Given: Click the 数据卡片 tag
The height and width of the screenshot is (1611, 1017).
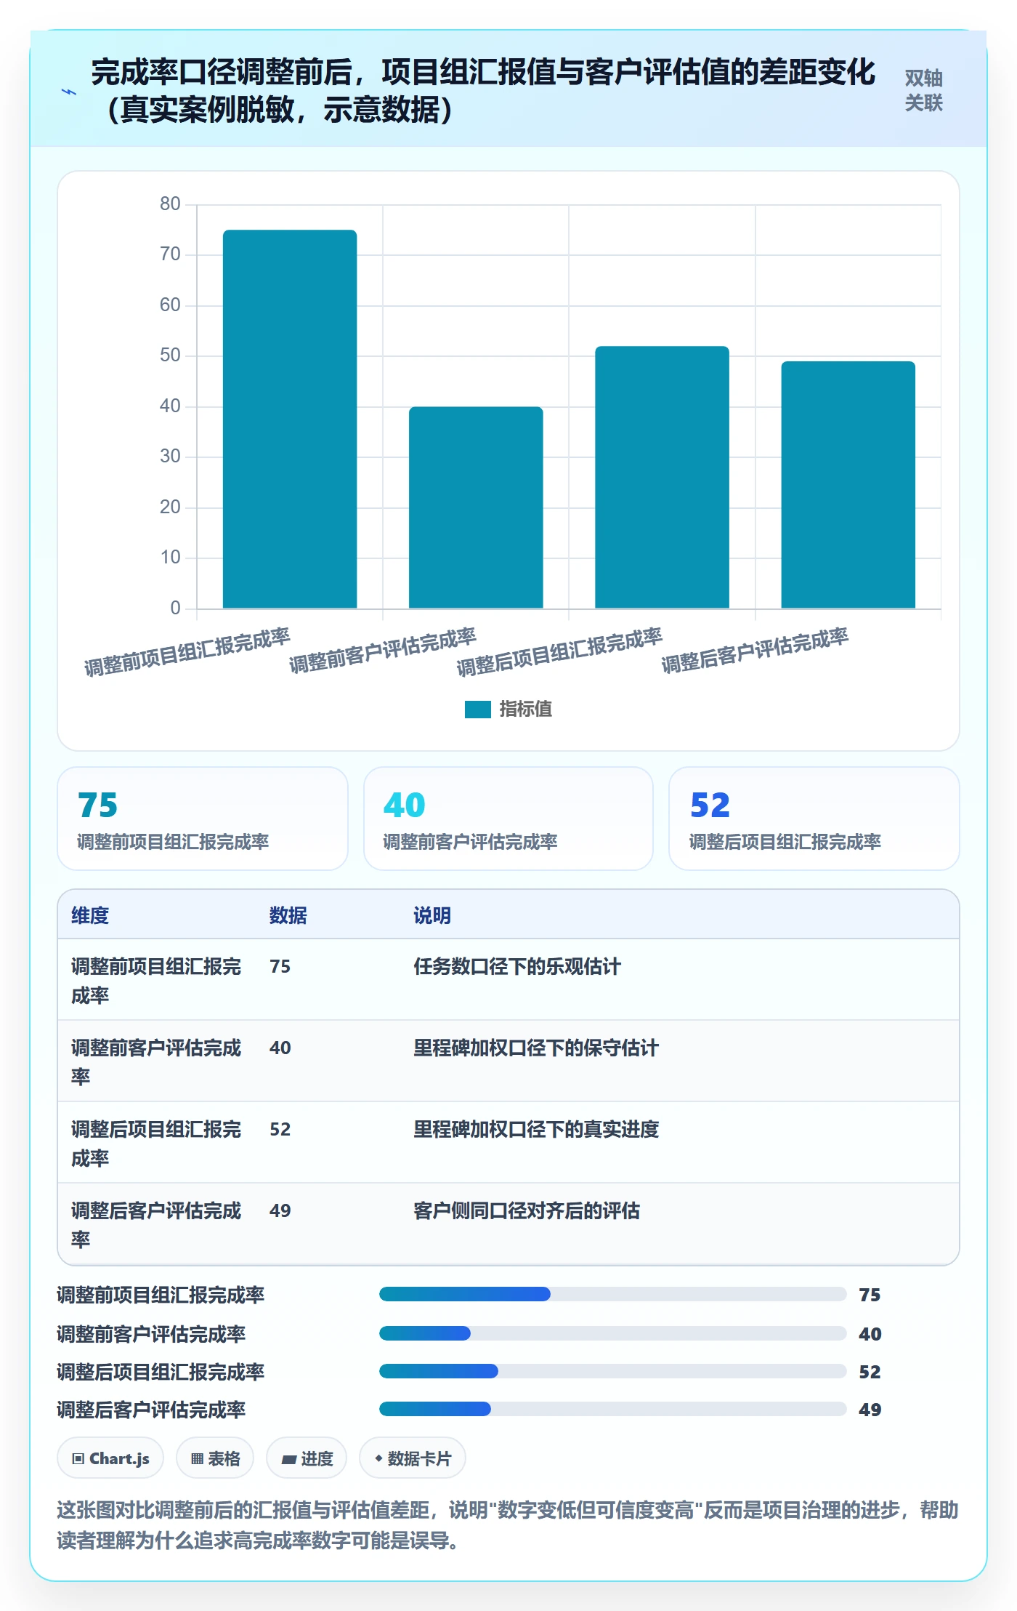Looking at the screenshot, I should coord(413,1458).
